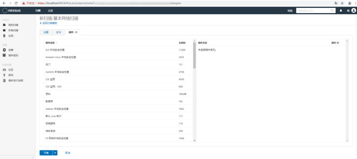Open 设置 in top navigation

pyautogui.click(x=50, y=11)
